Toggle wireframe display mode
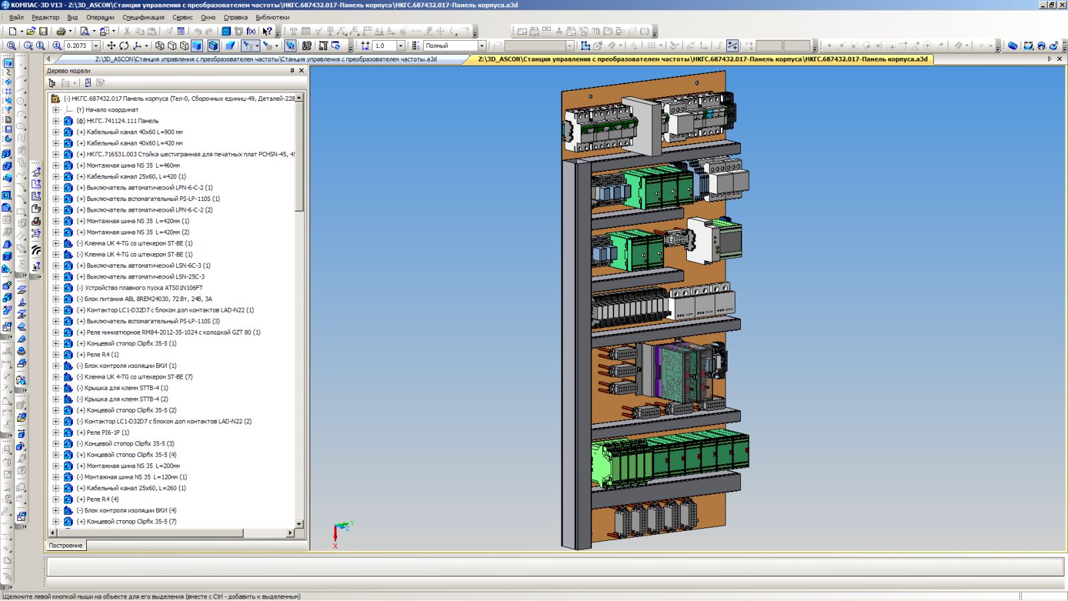 click(x=160, y=46)
